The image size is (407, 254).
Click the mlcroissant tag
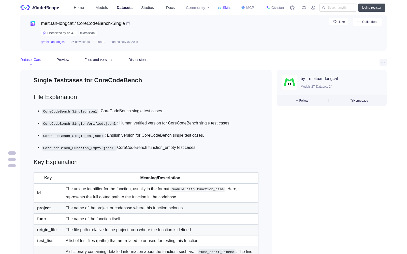coord(88,33)
